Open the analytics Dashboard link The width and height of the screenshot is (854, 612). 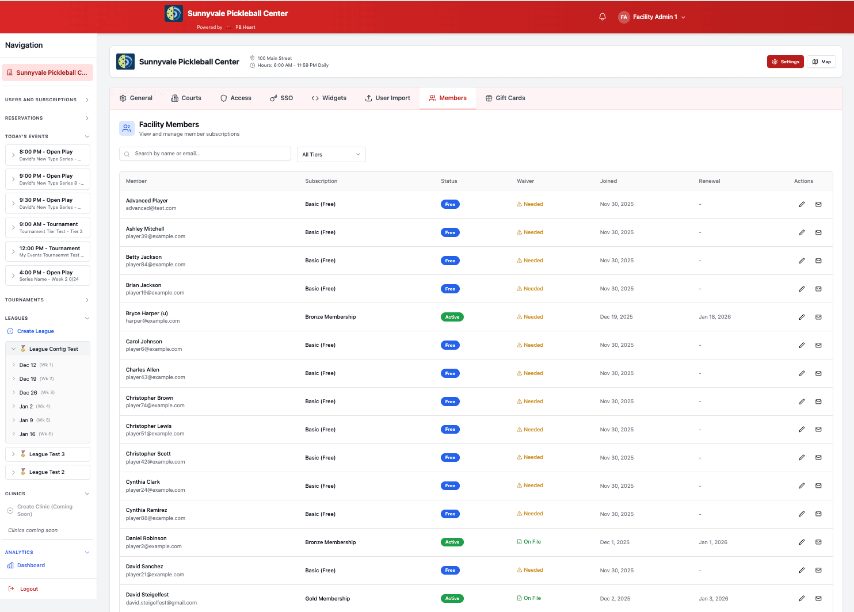point(30,565)
